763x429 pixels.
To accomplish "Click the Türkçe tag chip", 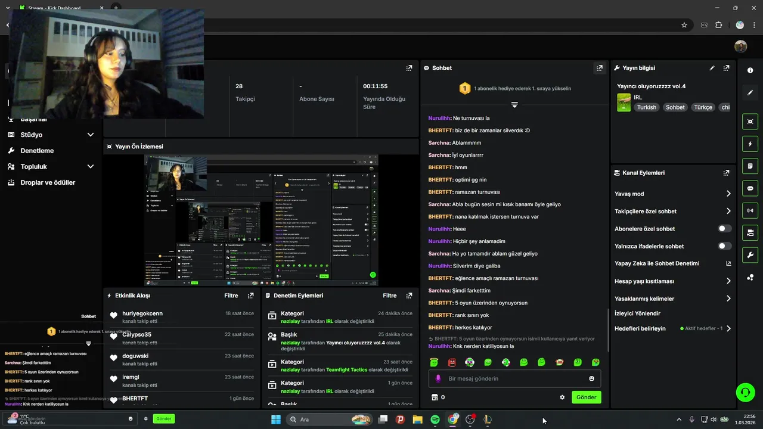I will 703,107.
